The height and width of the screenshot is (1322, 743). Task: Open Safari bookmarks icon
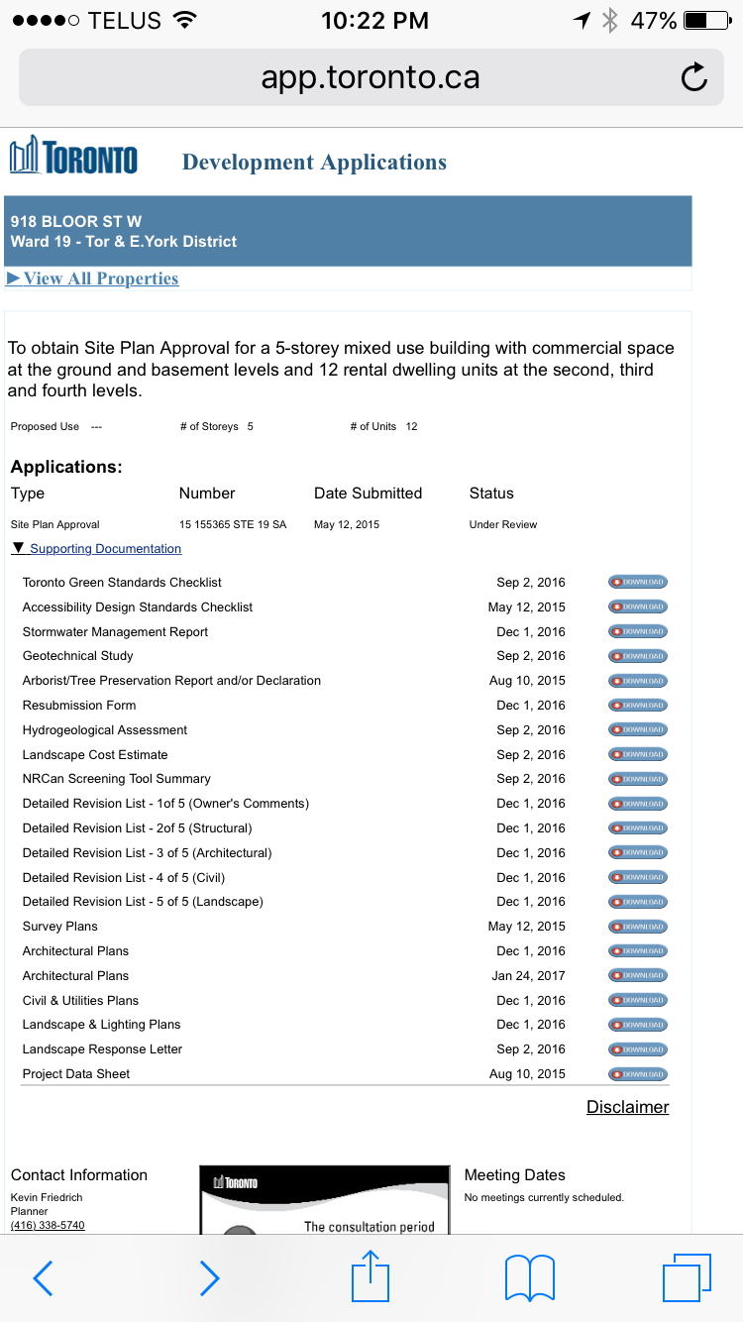[x=529, y=1278]
